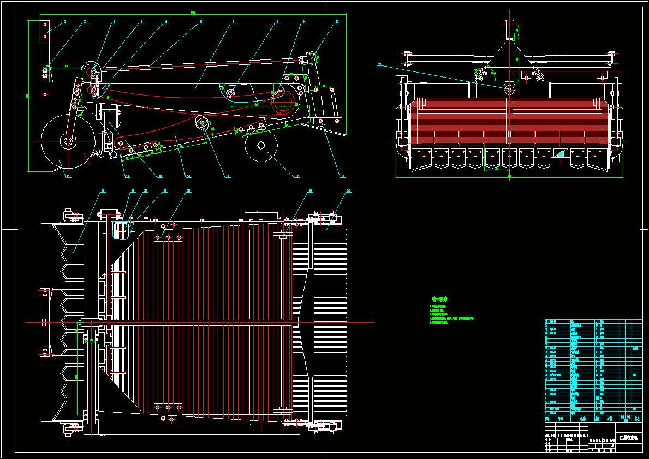Select the cyan hatched ellipse in front view
The height and width of the screenshot is (459, 649).
pos(561,154)
